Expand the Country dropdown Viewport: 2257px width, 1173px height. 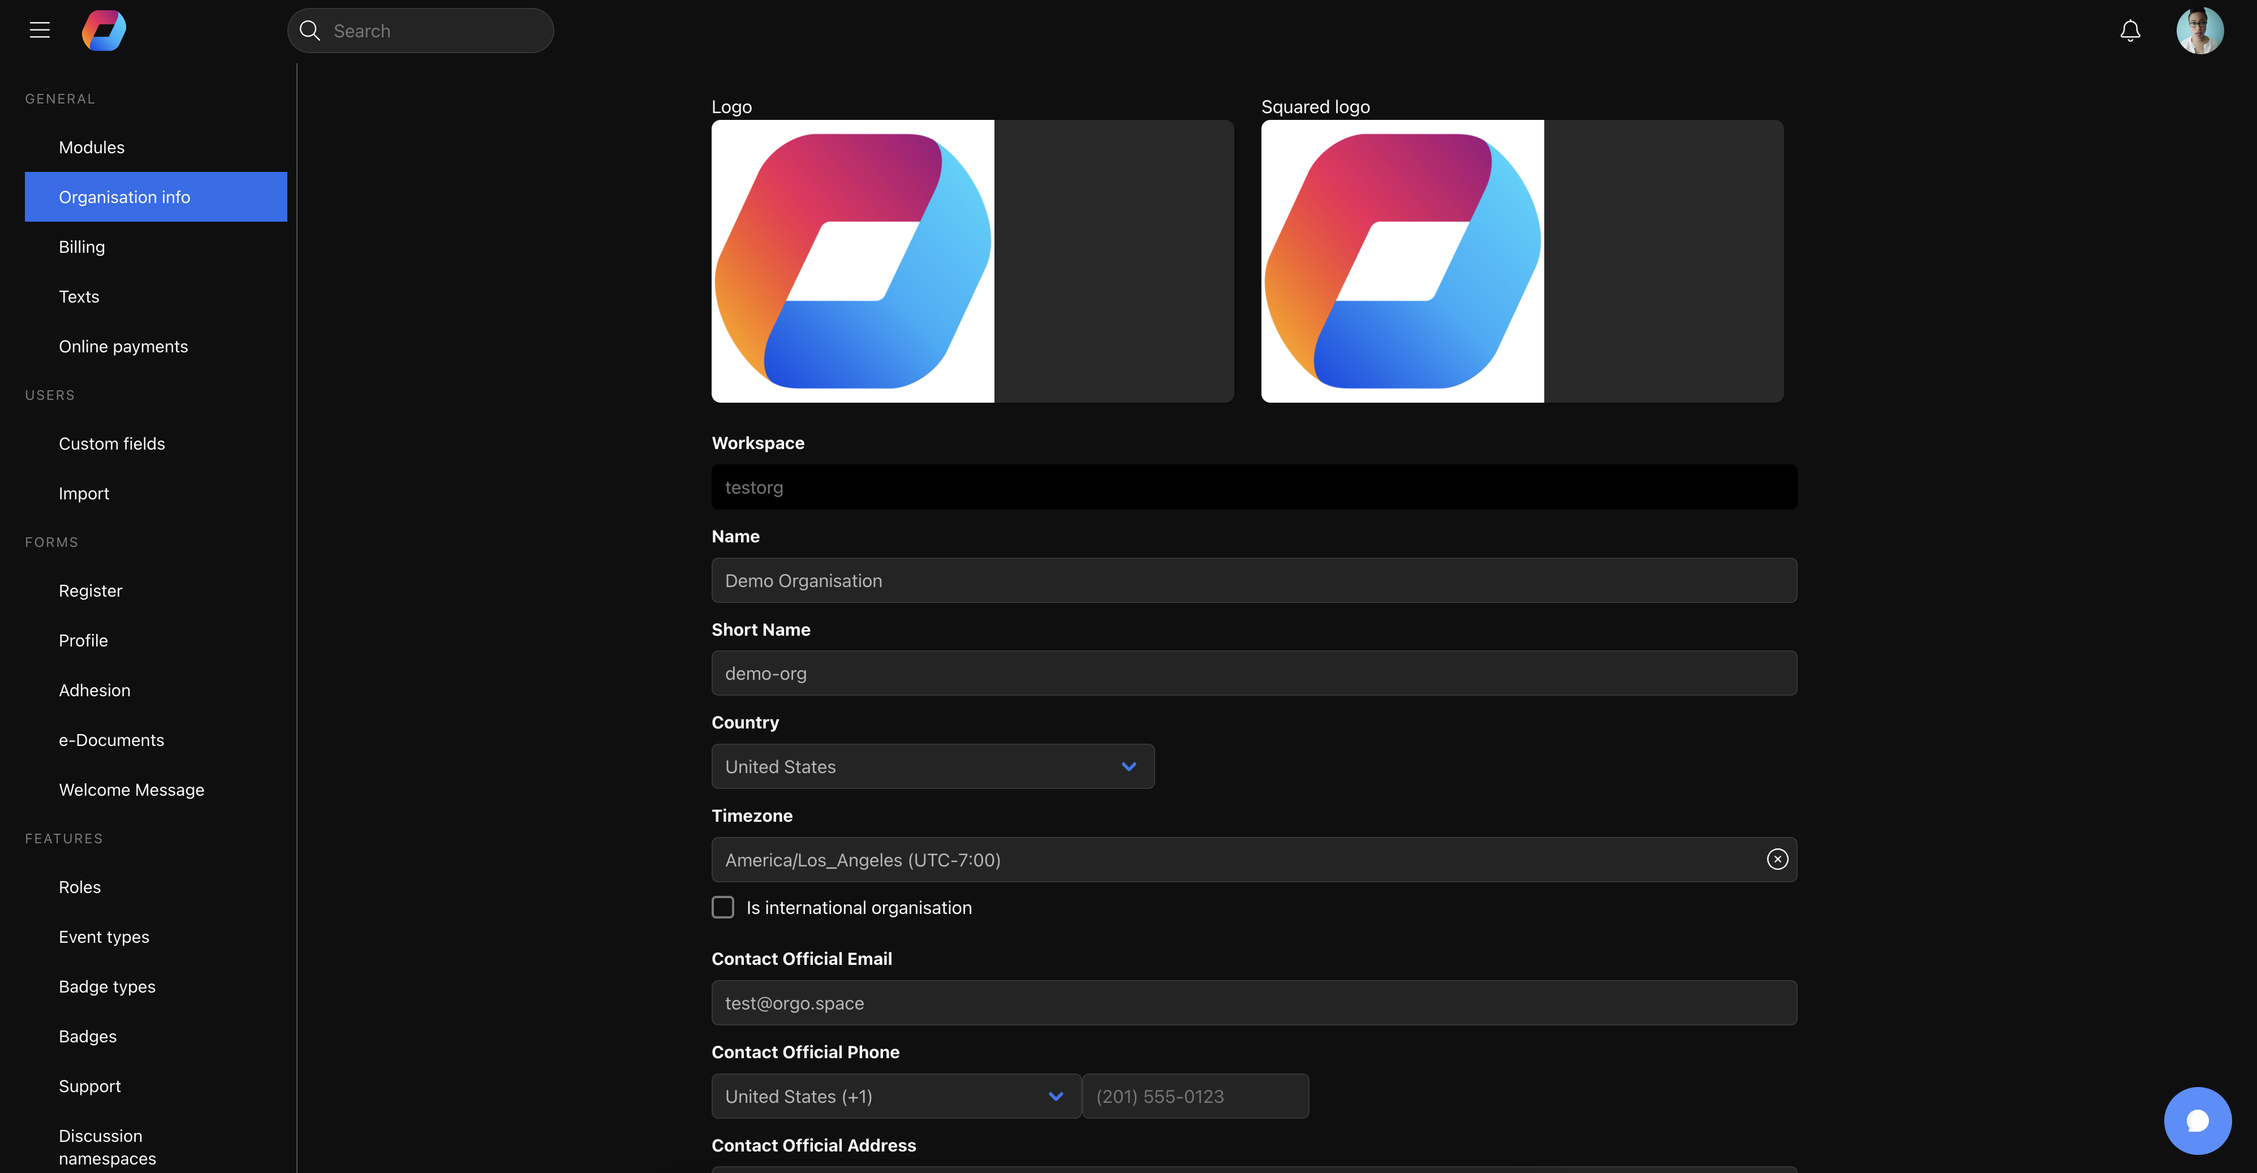point(932,766)
